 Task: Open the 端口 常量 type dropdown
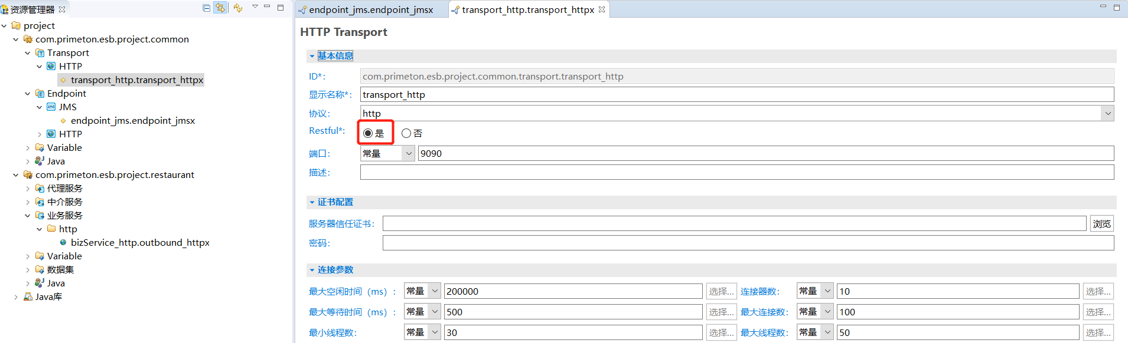pyautogui.click(x=408, y=154)
